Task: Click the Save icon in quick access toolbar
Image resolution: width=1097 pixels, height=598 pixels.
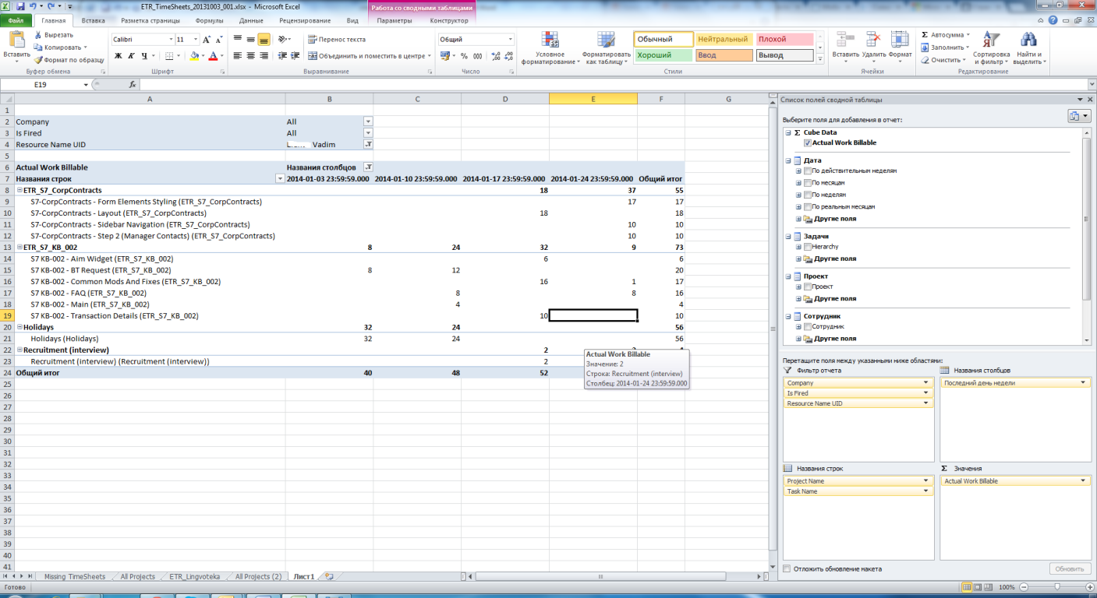Action: click(x=20, y=5)
